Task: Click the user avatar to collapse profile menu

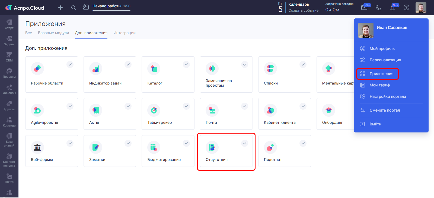Action: coord(421,8)
